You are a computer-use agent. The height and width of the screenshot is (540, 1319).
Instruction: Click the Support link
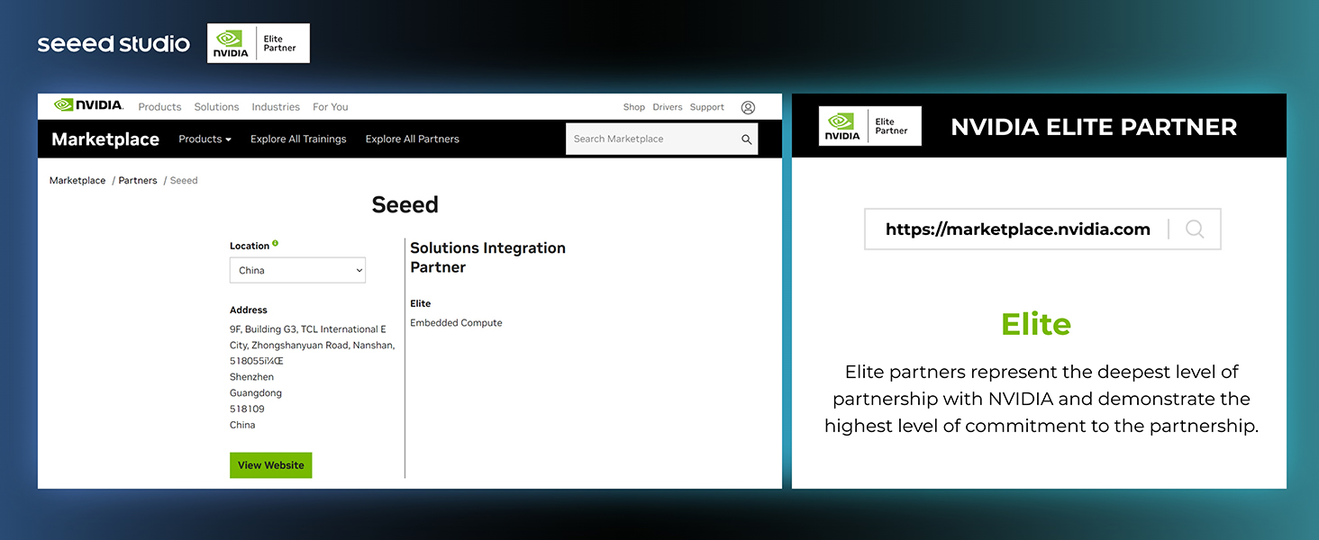tap(707, 107)
